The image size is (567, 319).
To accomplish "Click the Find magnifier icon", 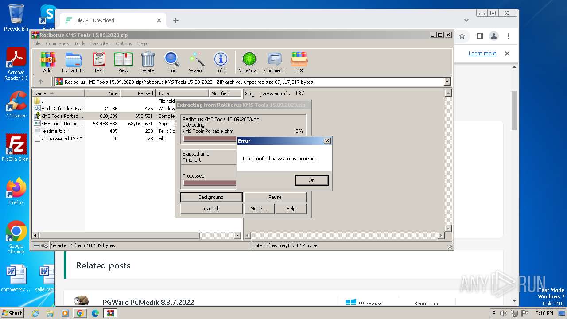I will pos(172,62).
